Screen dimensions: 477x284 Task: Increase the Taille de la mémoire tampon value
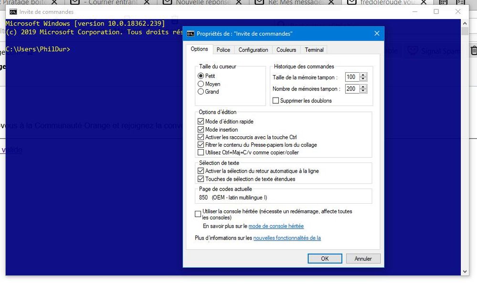point(363,75)
